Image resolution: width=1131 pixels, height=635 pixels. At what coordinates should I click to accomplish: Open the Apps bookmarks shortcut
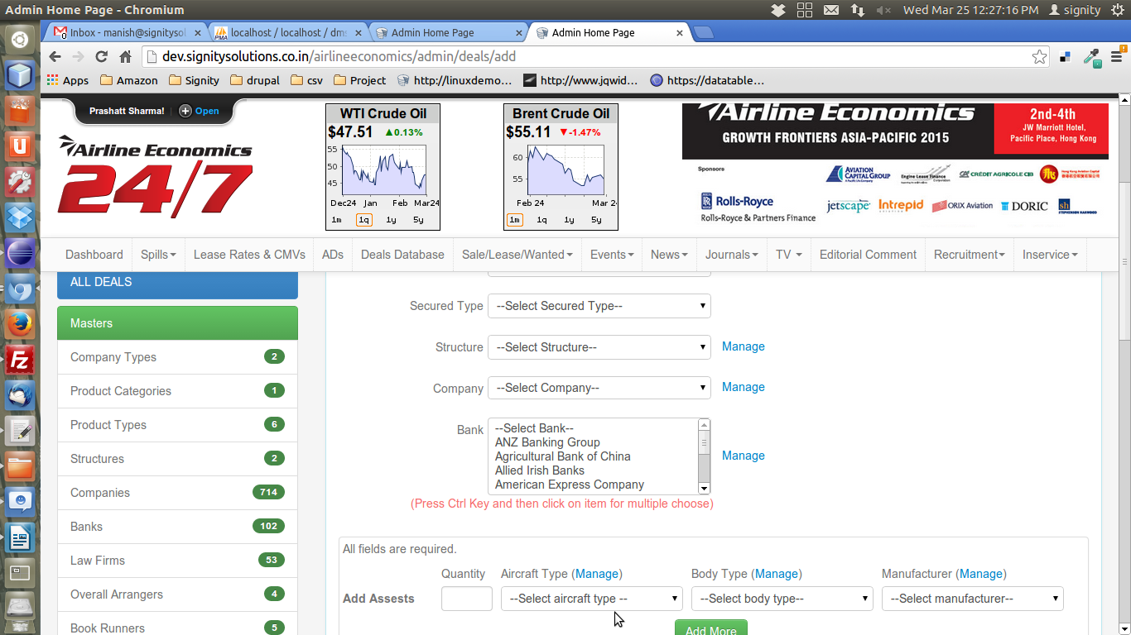pos(68,80)
